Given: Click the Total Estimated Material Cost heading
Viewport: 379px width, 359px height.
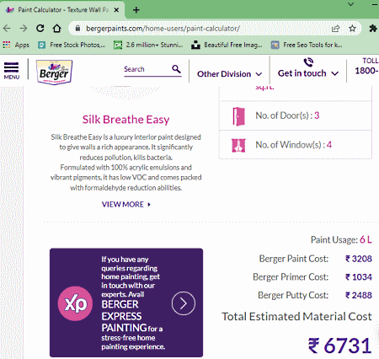Looking at the screenshot, I should point(296,317).
